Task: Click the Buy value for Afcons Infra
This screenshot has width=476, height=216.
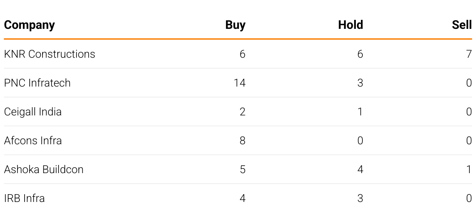Action: (x=242, y=140)
